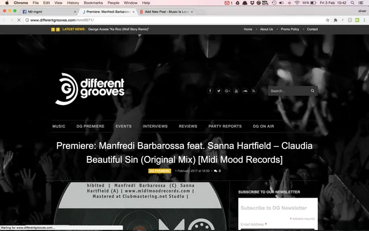
Task: Open the Time Machine menu bar icon
Action: [274, 3]
